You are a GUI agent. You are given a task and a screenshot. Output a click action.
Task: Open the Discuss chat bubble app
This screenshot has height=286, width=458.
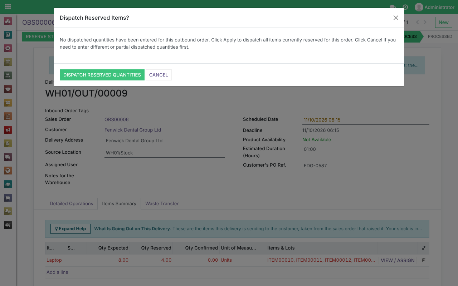click(x=8, y=48)
